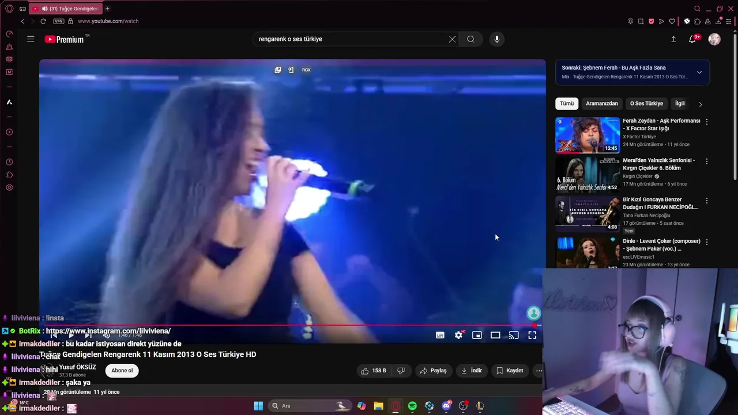Open the Opera pinboards pin icon

tap(630, 21)
